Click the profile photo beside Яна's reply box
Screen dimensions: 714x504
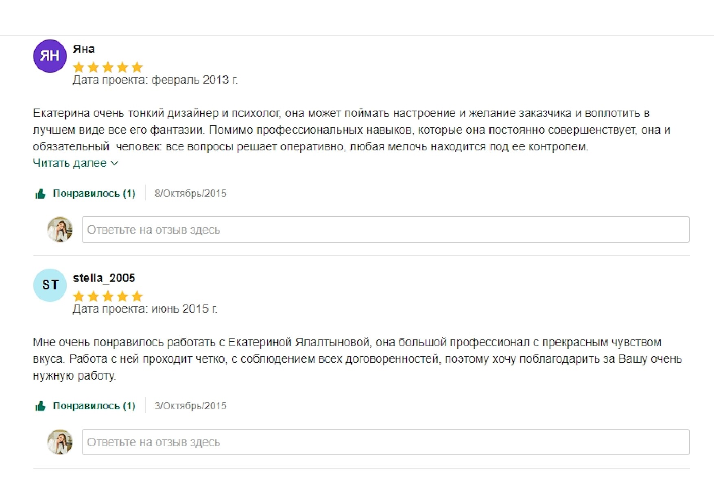click(60, 229)
